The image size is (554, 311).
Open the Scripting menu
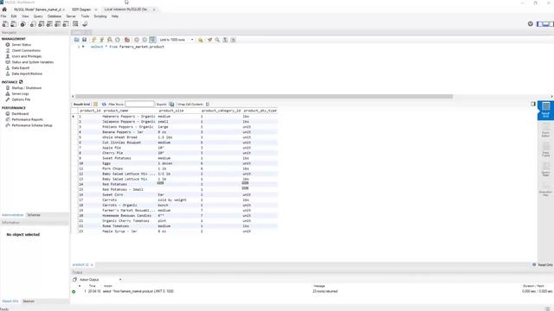click(x=100, y=16)
